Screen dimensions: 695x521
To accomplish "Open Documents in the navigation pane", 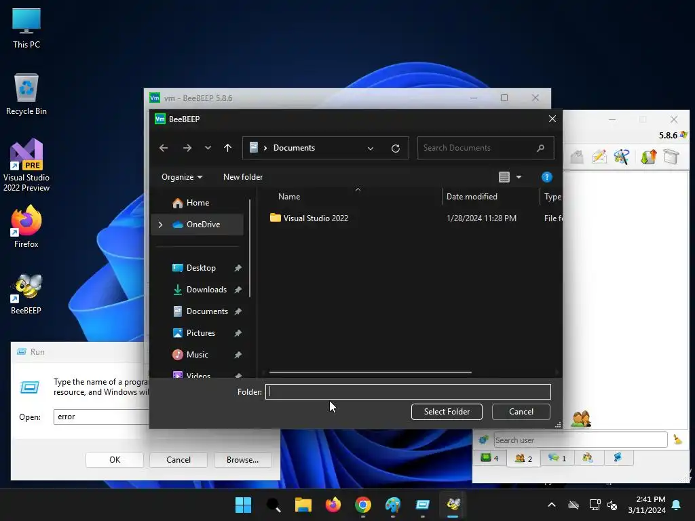I will pyautogui.click(x=207, y=311).
